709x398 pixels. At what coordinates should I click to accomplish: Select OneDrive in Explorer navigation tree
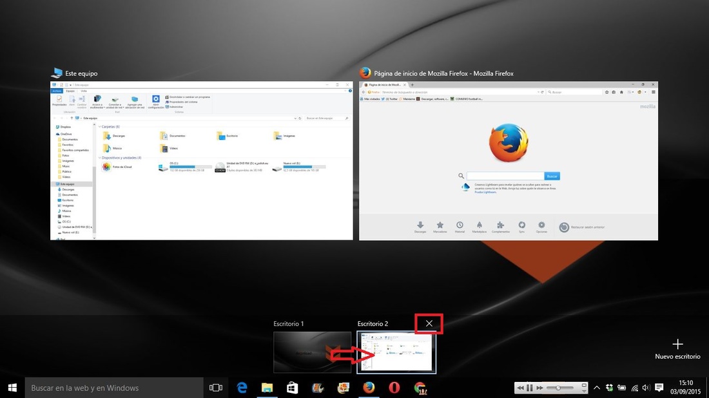click(x=63, y=134)
